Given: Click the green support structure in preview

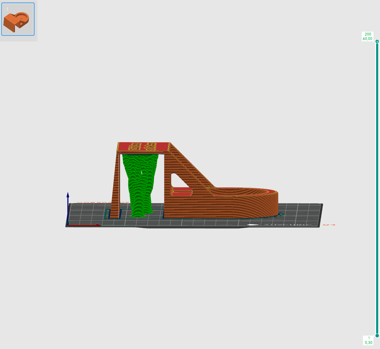Looking at the screenshot, I should point(141,185).
